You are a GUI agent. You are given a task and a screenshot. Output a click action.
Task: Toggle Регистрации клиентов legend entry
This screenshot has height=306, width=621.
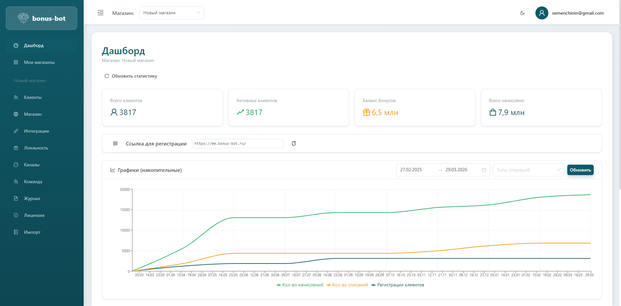click(398, 285)
